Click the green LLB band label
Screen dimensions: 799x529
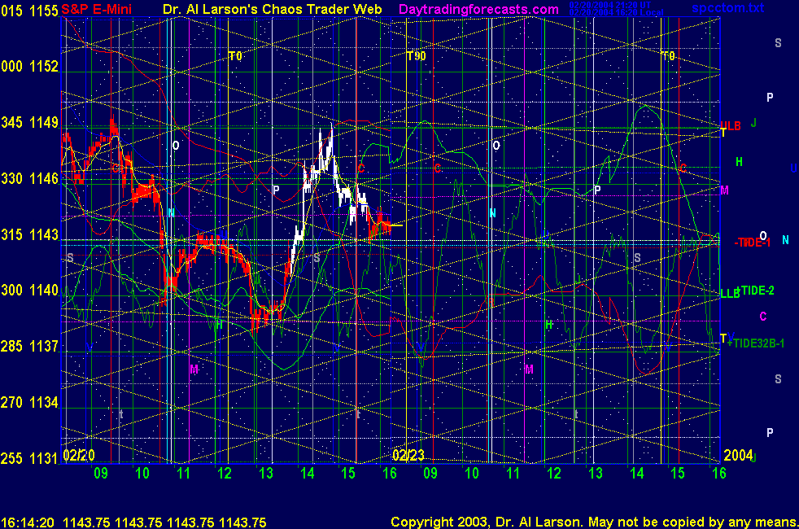pos(730,294)
